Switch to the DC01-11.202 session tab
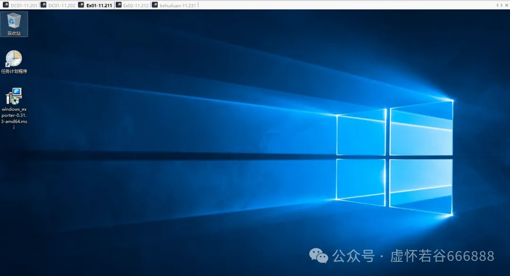This screenshot has width=510, height=276. (x=58, y=5)
